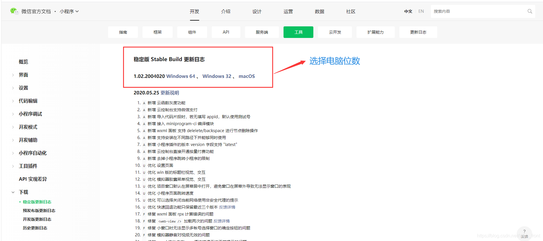This screenshot has width=543, height=241.
Task: Switch language to EN
Action: (421, 11)
